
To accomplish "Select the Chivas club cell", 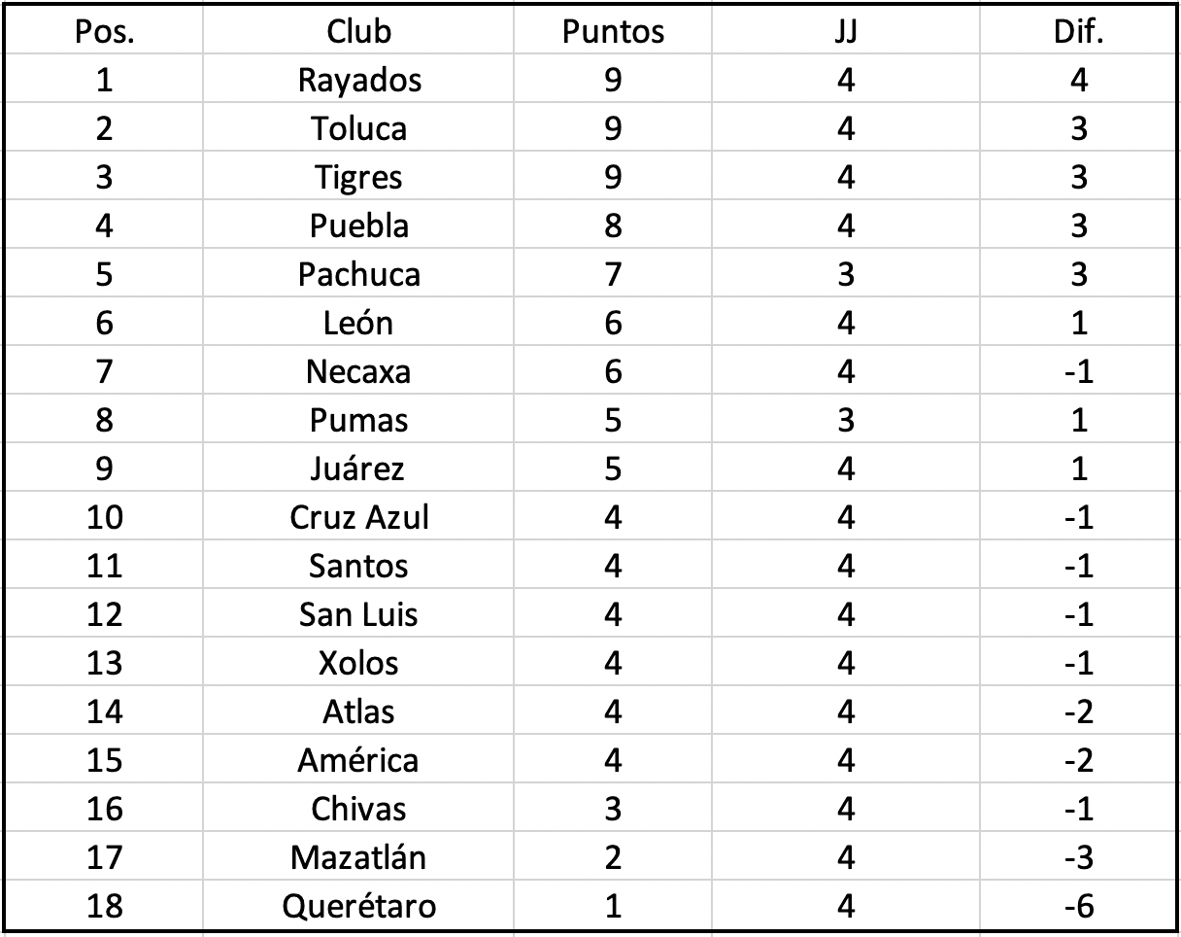I will click(x=358, y=809).
